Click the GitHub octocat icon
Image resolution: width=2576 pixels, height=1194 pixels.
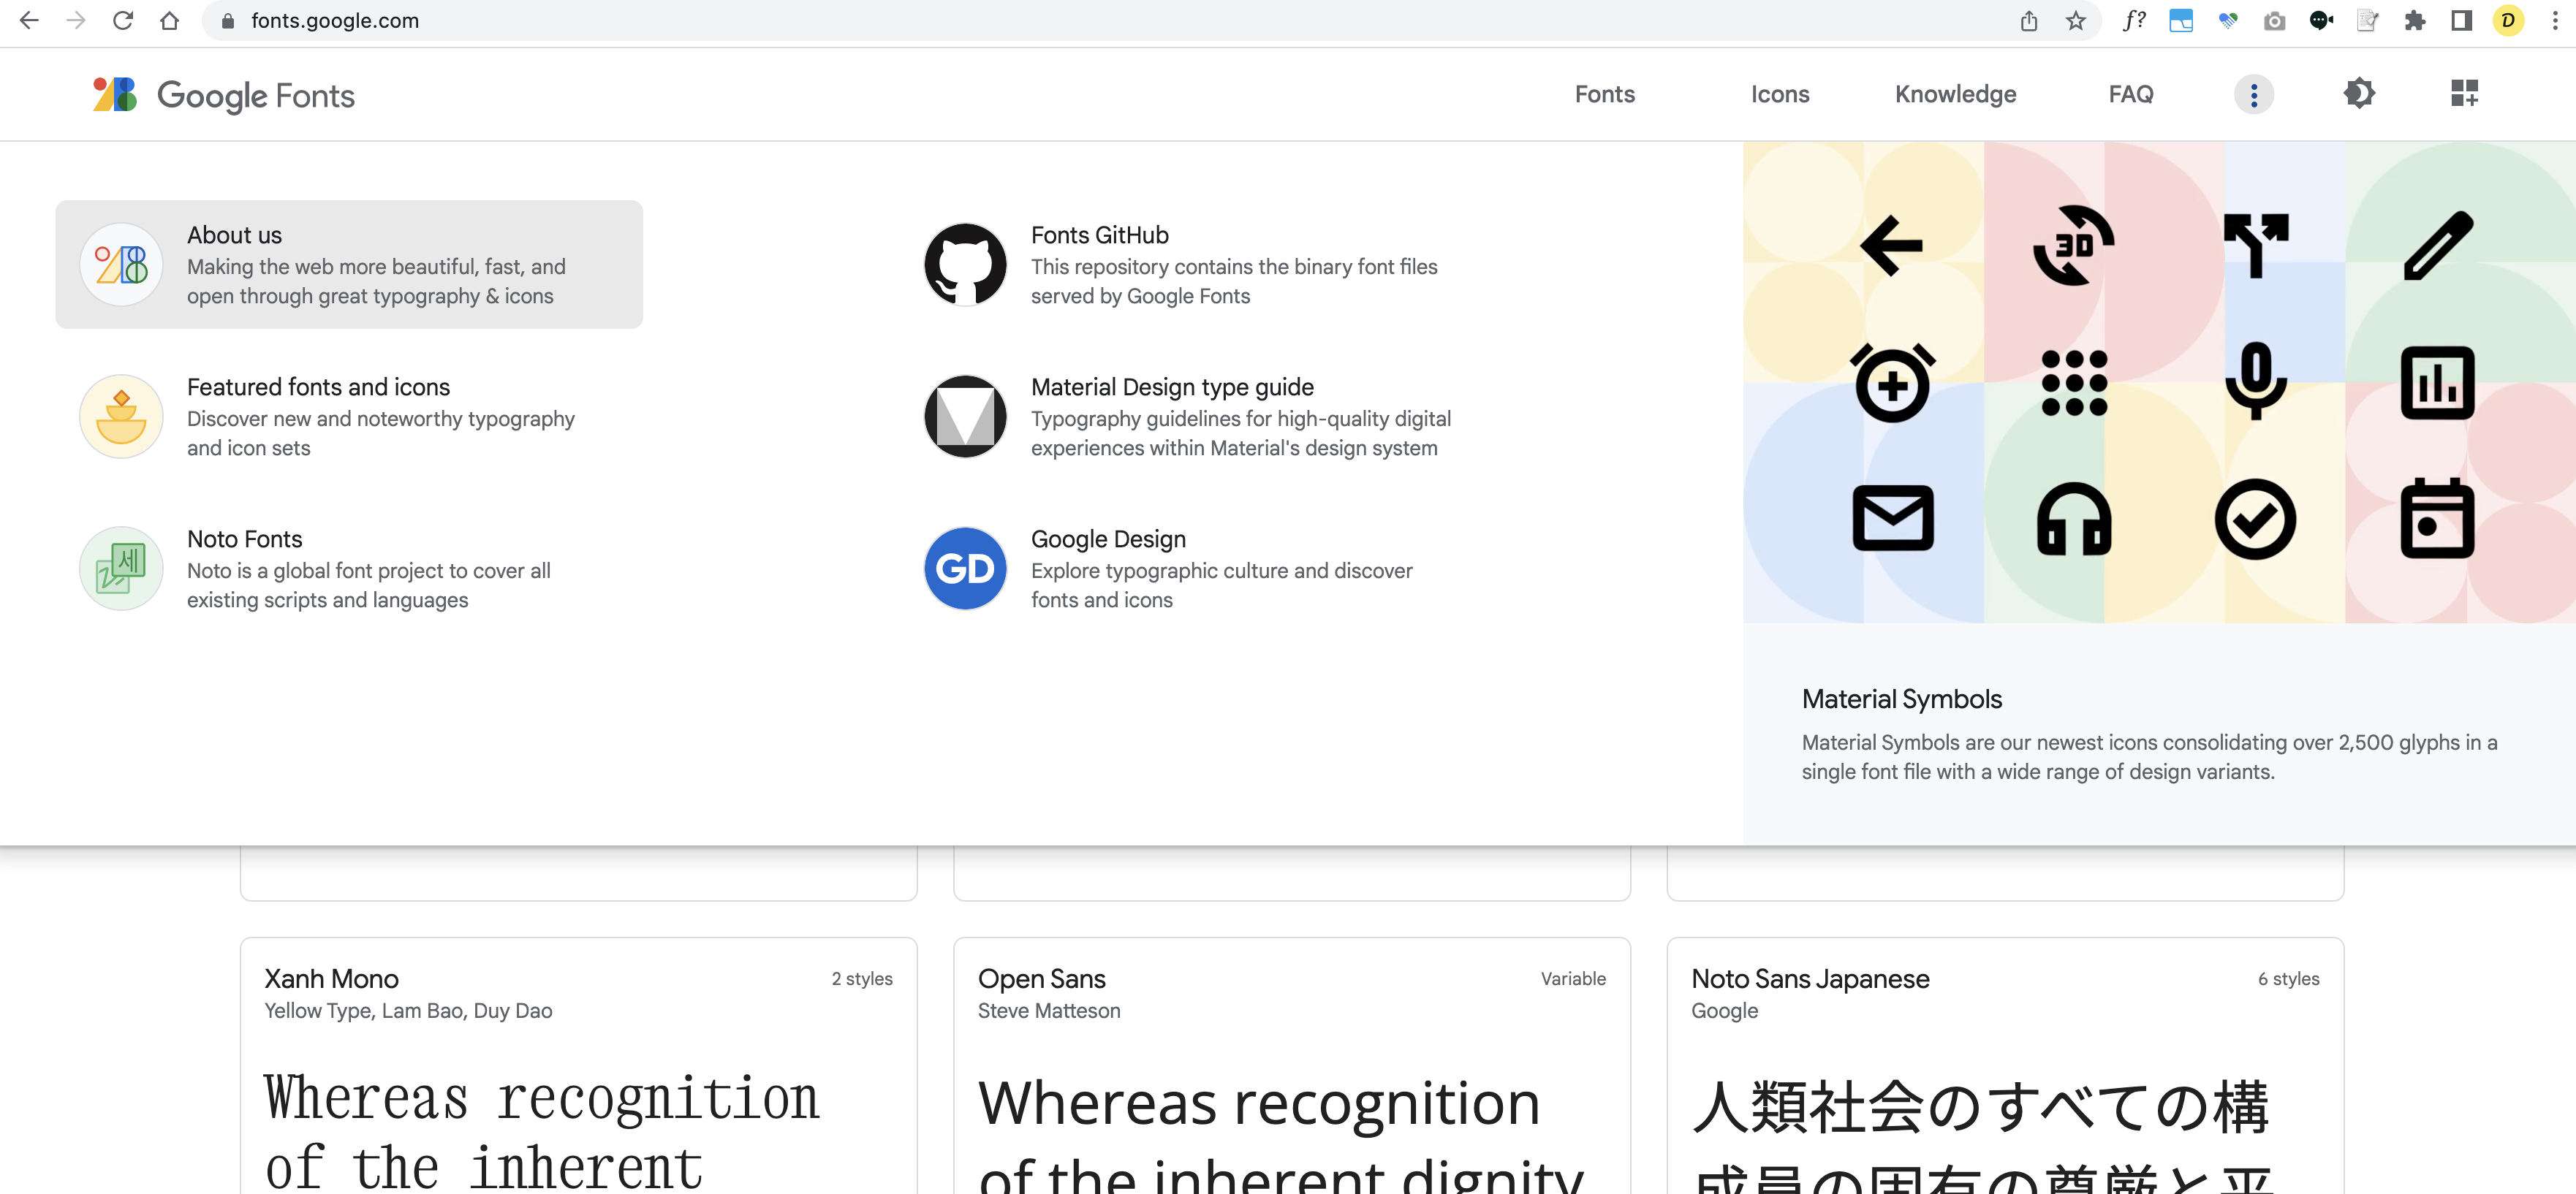[x=964, y=264]
